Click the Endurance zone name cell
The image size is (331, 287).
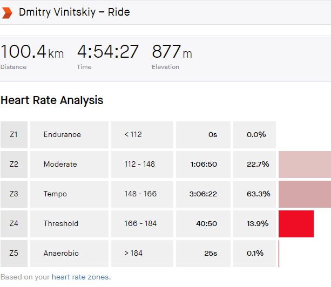[x=69, y=135]
